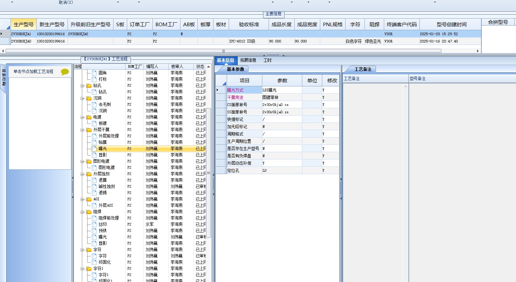The width and height of the screenshot is (516, 282).
Task: Open the 拓展信息 tab
Action: pyautogui.click(x=248, y=60)
